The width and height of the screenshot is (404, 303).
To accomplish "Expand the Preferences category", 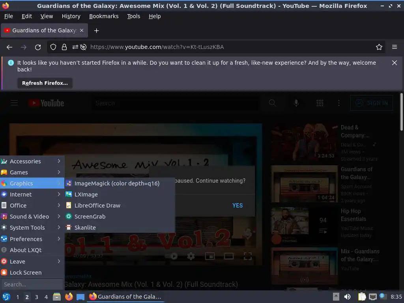I will point(32,239).
